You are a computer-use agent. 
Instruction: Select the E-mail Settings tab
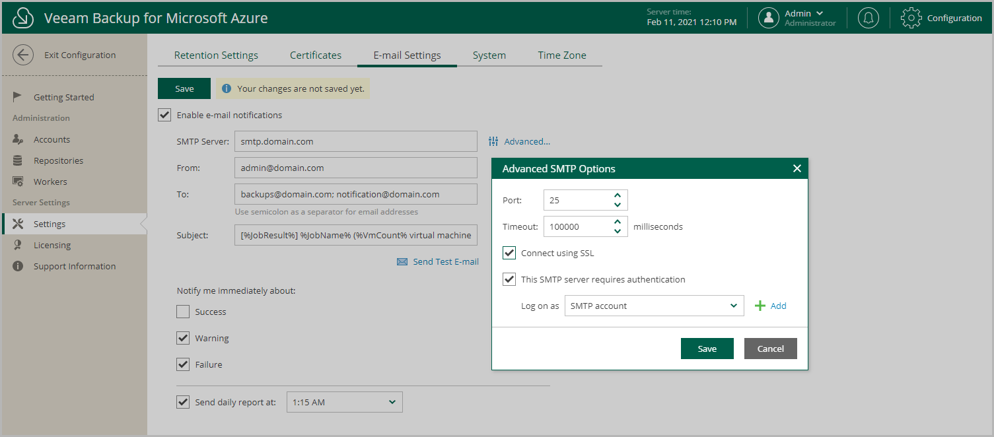point(407,55)
